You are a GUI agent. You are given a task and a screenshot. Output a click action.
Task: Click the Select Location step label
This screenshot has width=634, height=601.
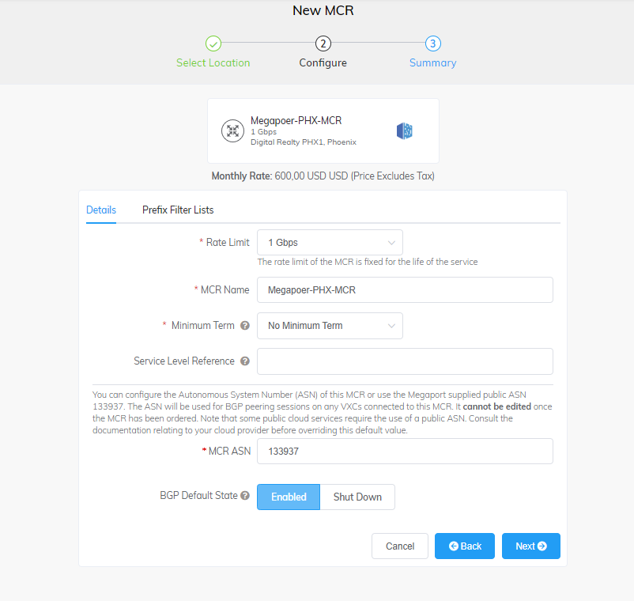click(x=213, y=62)
